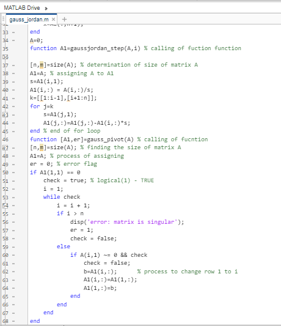
Task: Close the gauss_jordan.m editor tab
Action: [x=53, y=20]
